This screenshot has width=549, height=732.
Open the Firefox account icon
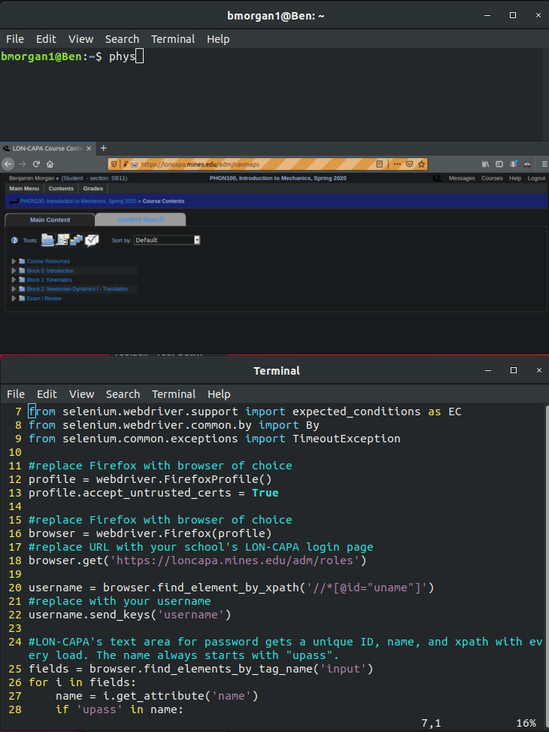pyautogui.click(x=513, y=164)
